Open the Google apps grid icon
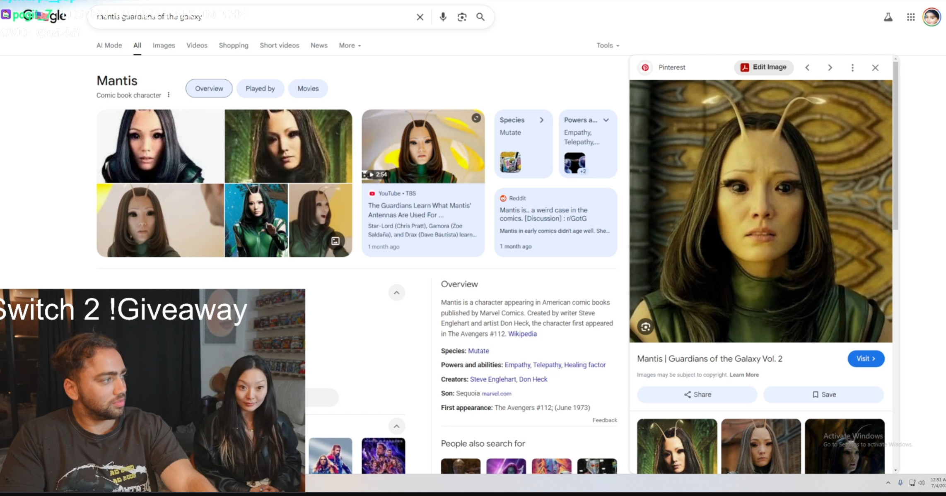Screen dimensions: 946x496 911,17
